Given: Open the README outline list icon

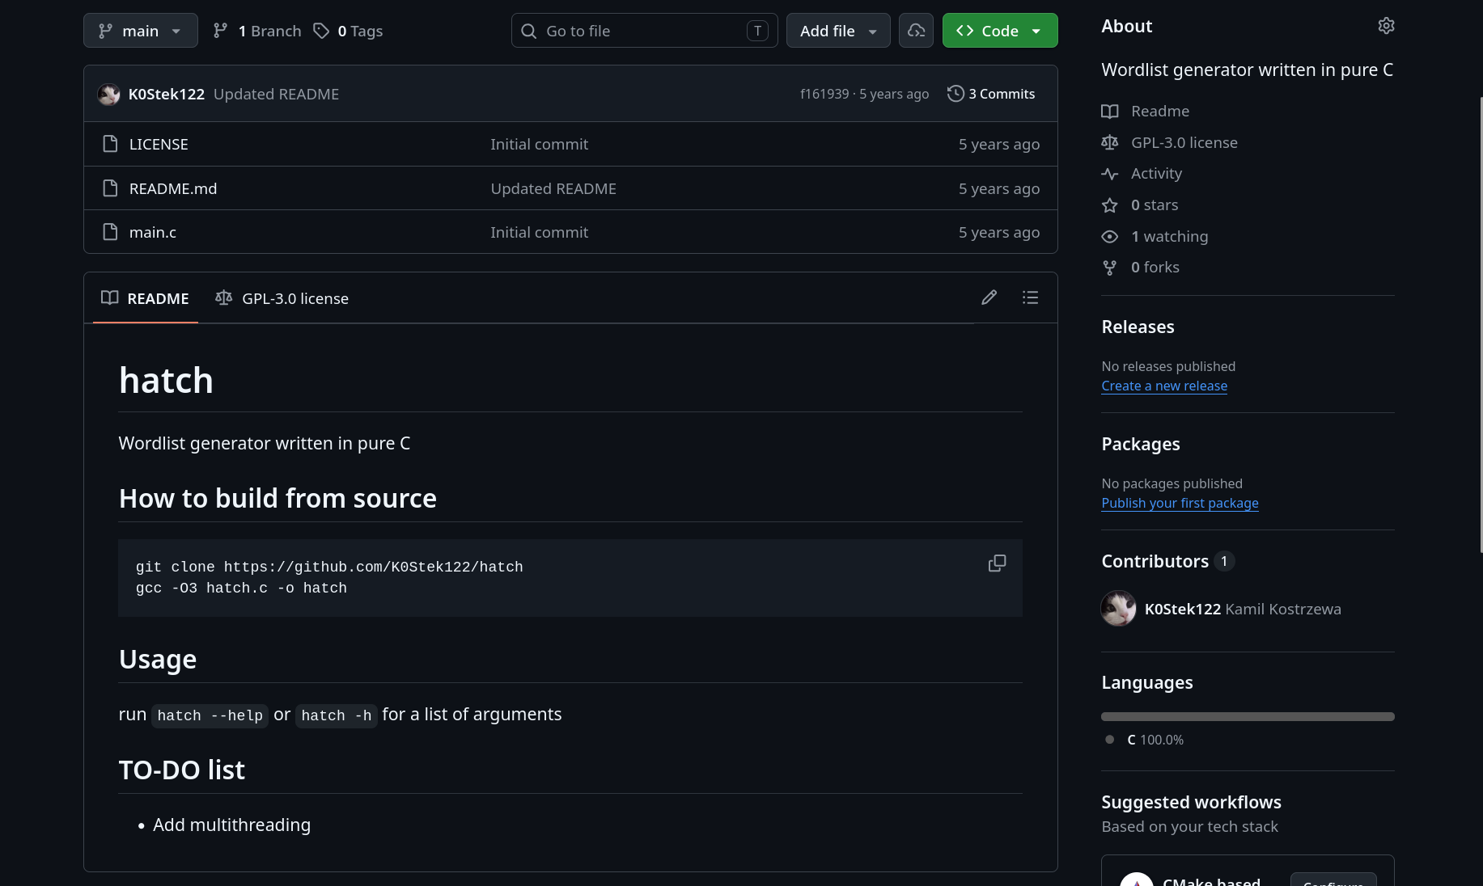Looking at the screenshot, I should (x=1030, y=297).
